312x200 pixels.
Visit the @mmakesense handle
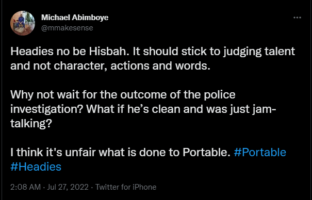tap(67, 28)
